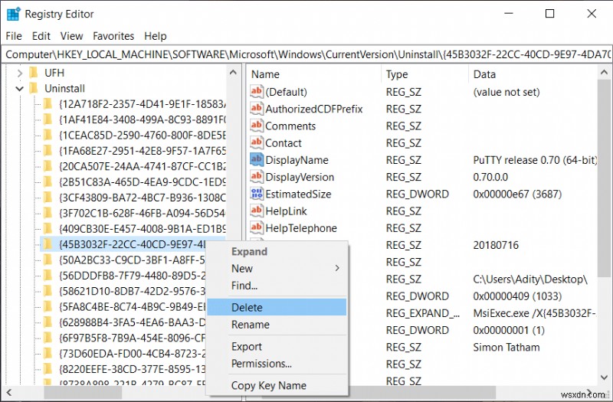The image size is (613, 402).
Task: Select Export in the context menu
Action: tap(277, 347)
